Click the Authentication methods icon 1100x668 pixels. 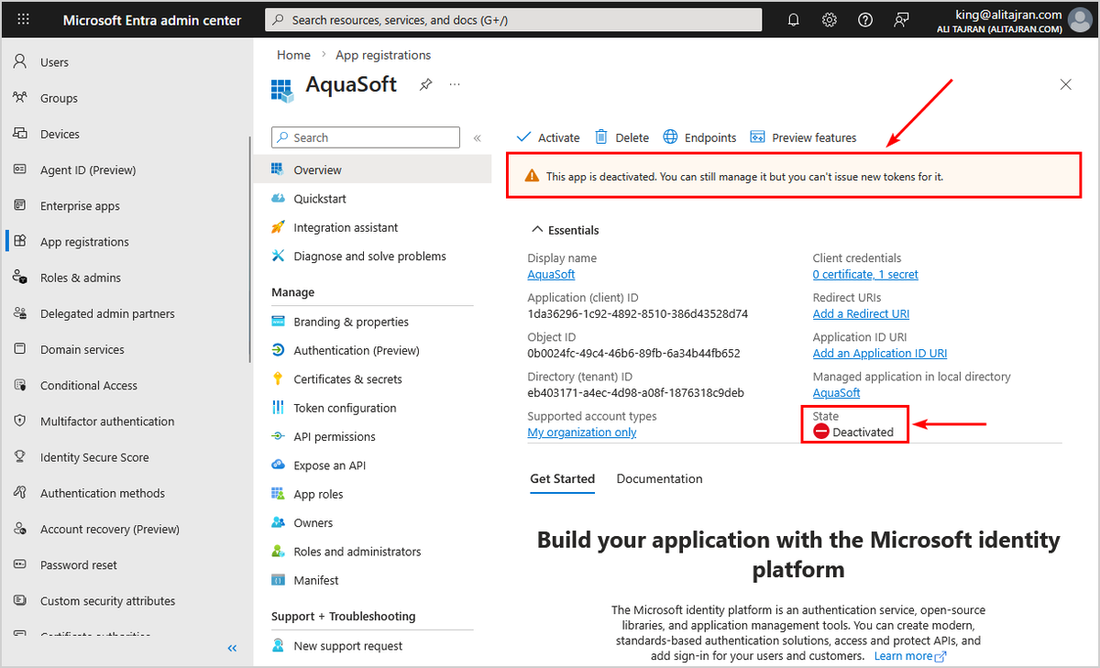(x=20, y=493)
